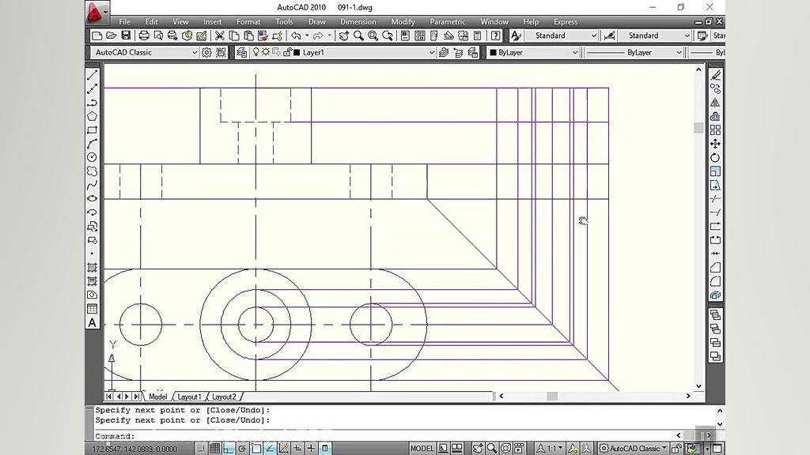Click the Save icon in toolbar
Screen dimensions: 810x455
(x=125, y=36)
